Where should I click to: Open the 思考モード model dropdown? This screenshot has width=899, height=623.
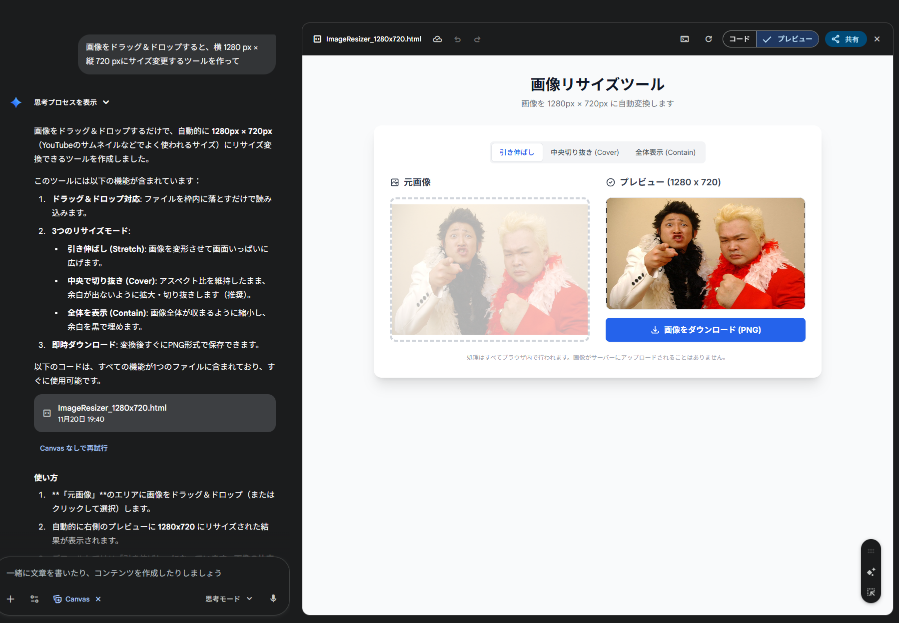coord(229,599)
